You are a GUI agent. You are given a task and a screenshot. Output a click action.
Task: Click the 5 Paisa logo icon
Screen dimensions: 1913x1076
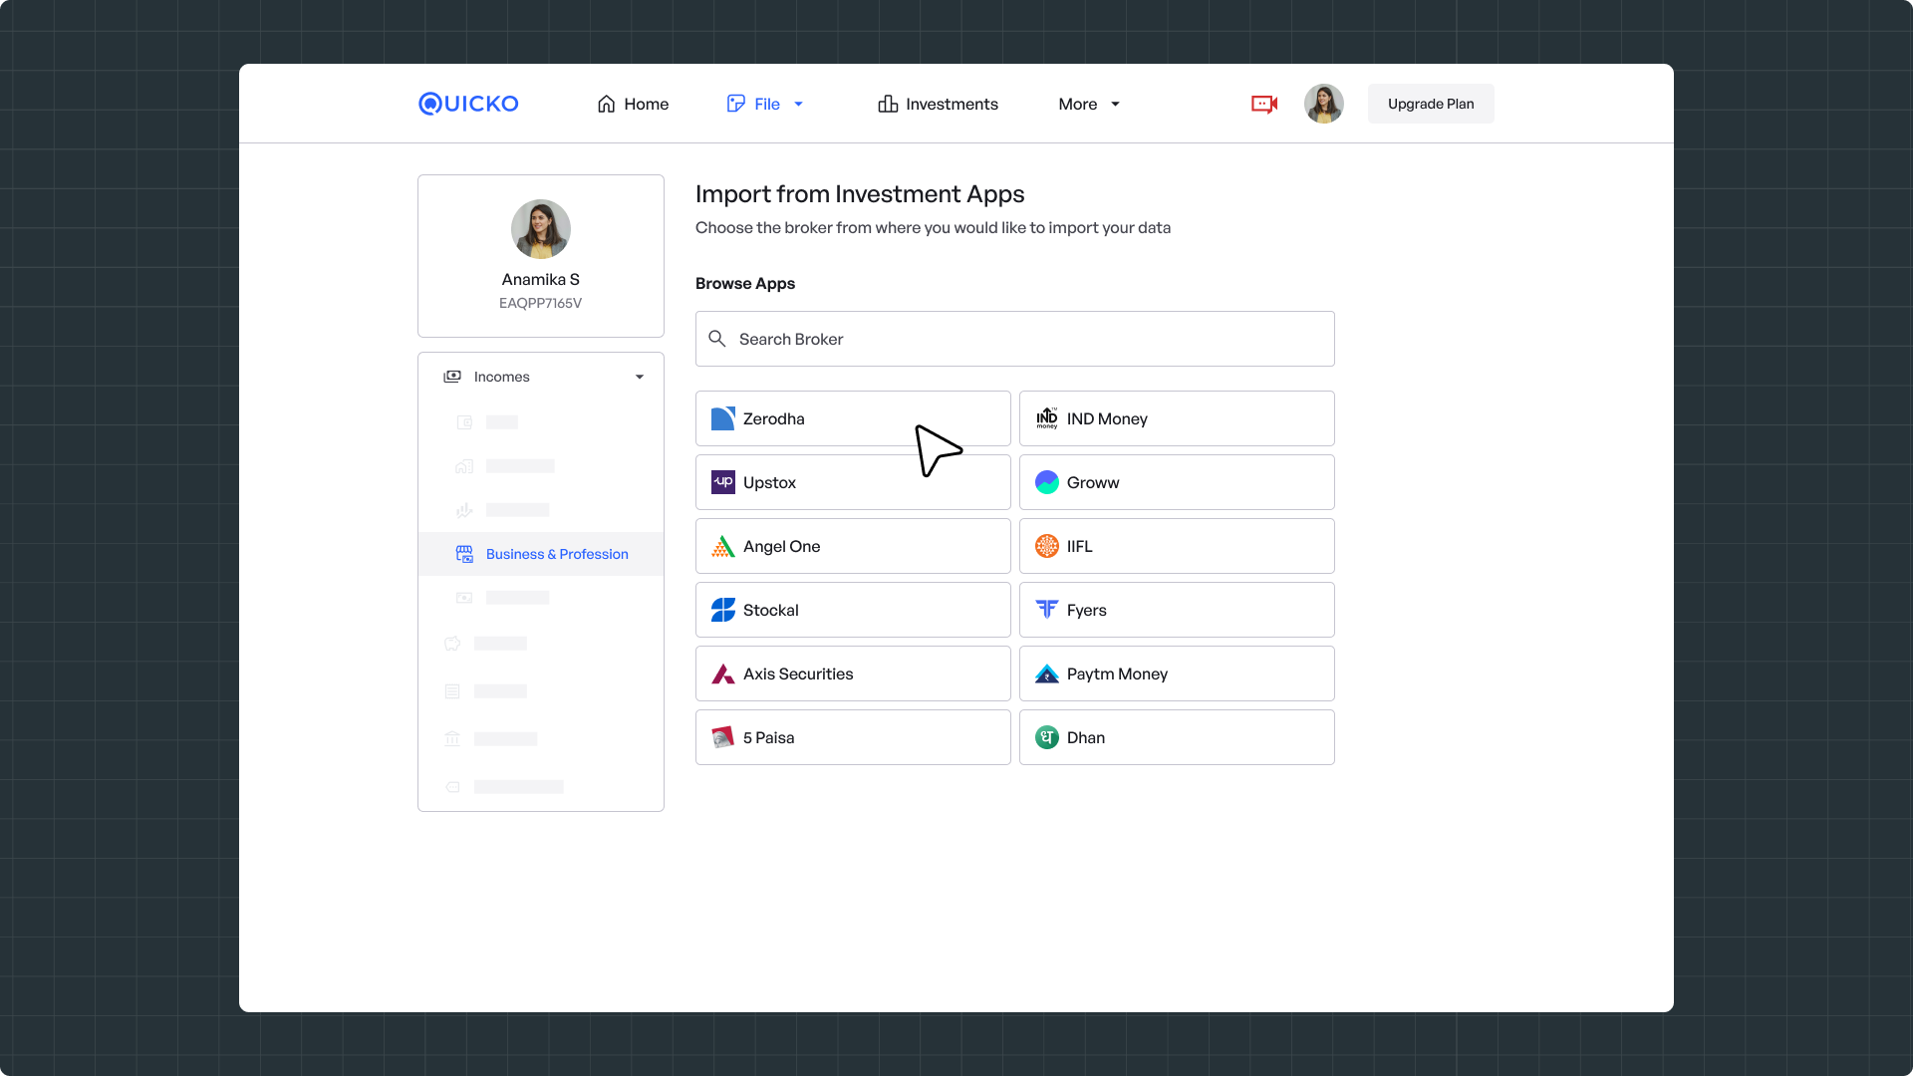click(723, 737)
